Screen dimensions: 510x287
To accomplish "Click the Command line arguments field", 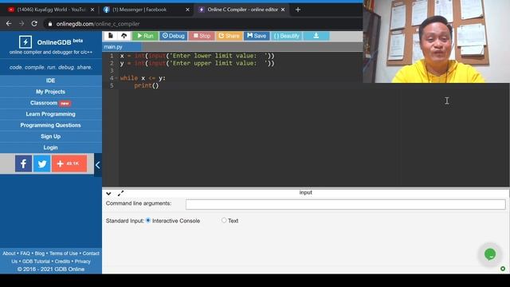I will 345,204.
